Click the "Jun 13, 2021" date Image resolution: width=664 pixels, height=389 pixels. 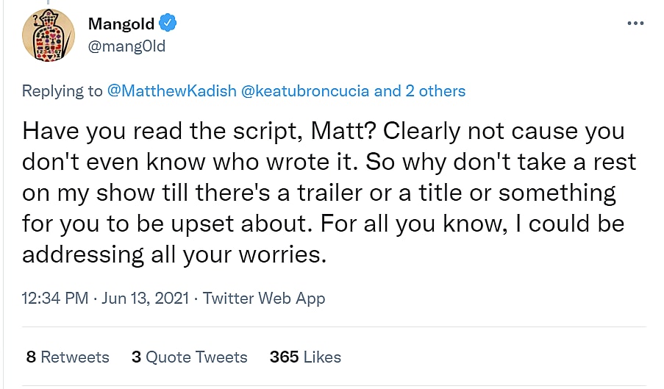click(146, 298)
